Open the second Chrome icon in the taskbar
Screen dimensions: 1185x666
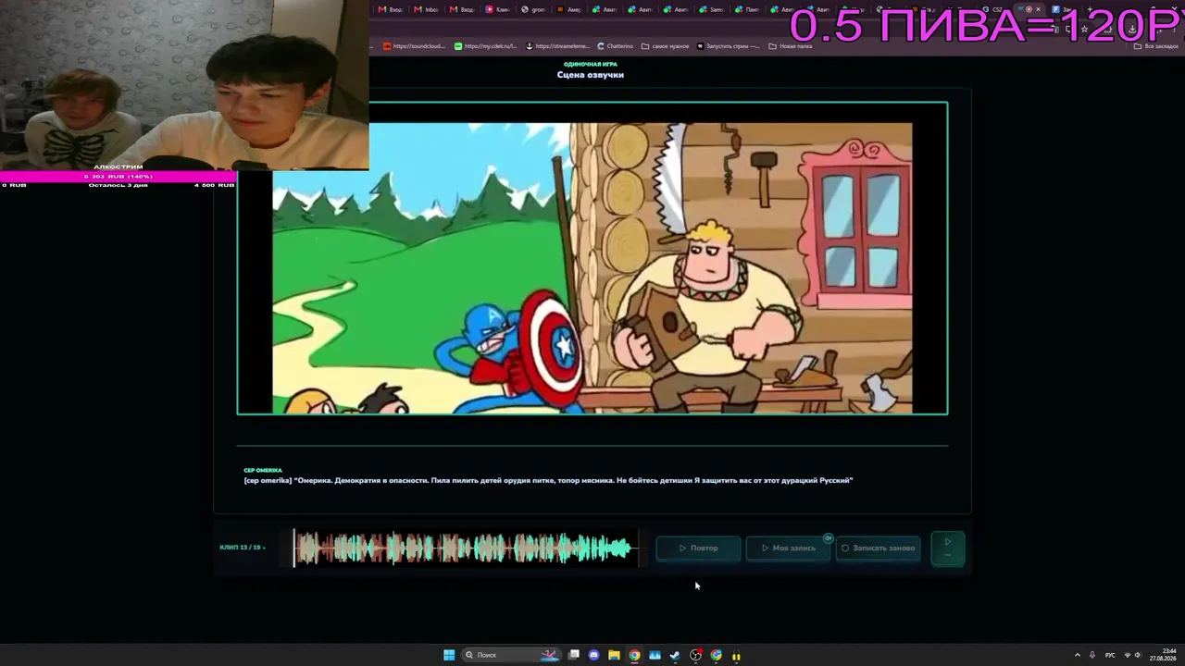[716, 655]
